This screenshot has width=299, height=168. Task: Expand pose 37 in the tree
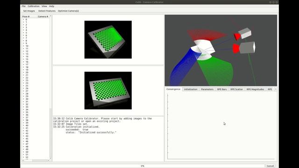click(23, 118)
